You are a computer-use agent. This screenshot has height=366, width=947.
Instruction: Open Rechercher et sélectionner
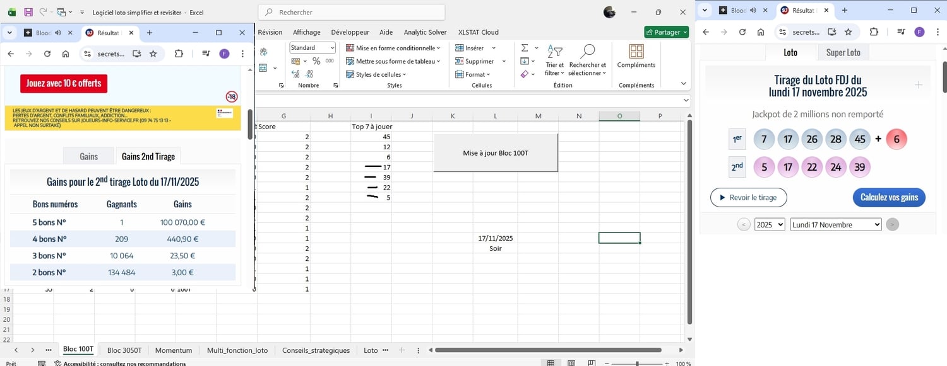click(x=587, y=60)
